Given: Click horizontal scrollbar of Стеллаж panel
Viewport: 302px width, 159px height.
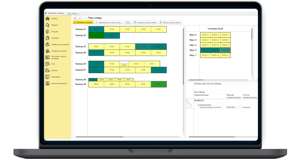Looking at the screenshot, I should point(196,80).
